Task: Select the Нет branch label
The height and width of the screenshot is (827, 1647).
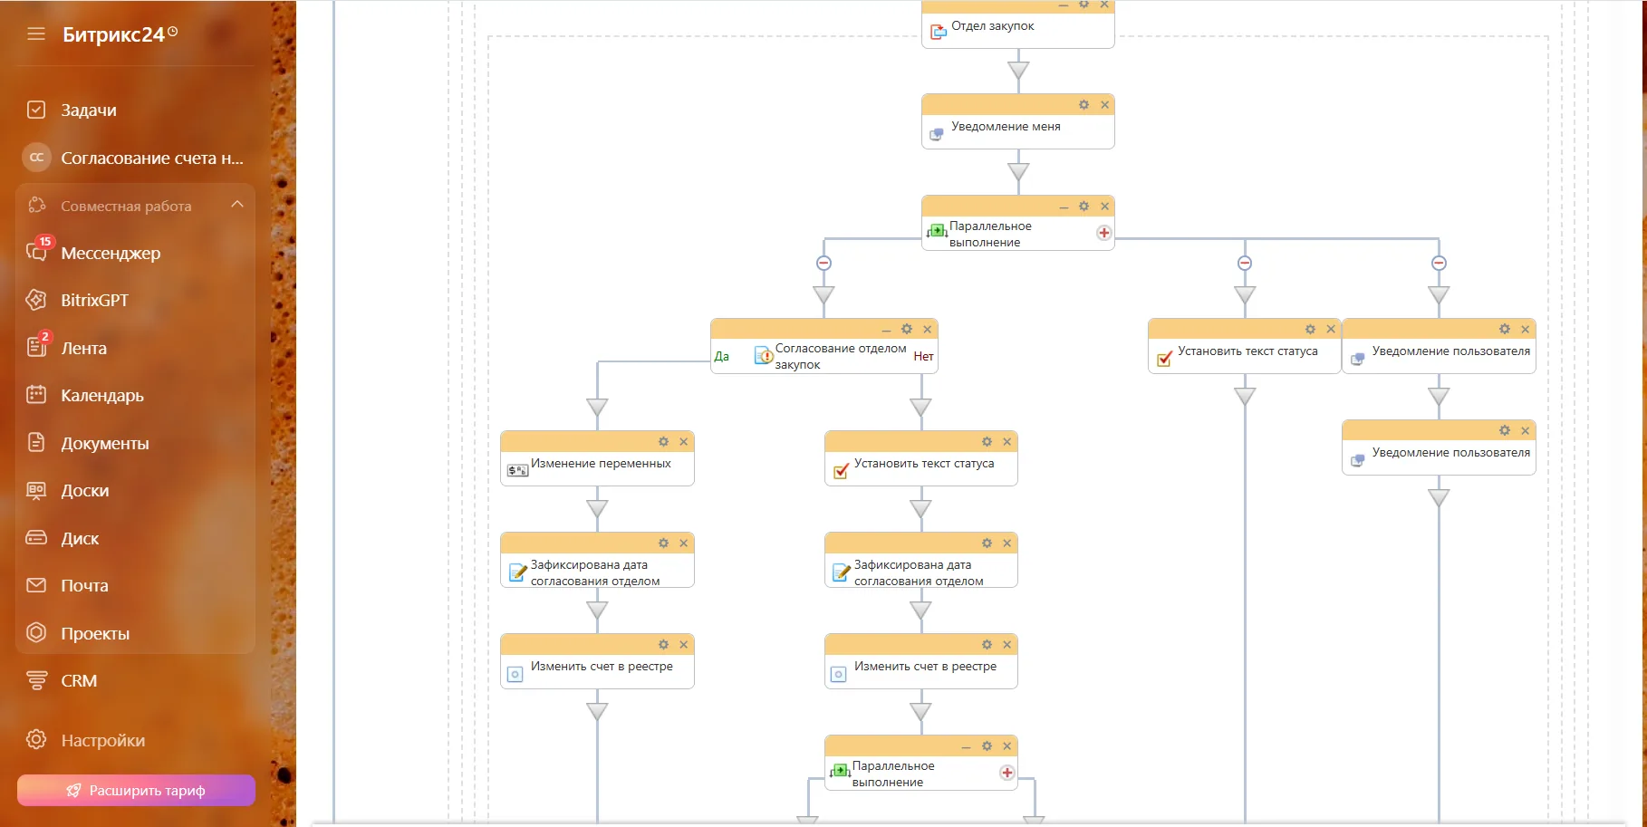Action: coord(923,357)
